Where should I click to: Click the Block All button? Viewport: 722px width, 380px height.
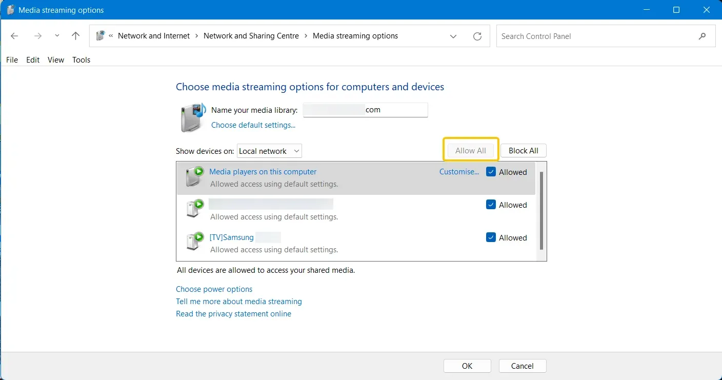(x=523, y=151)
